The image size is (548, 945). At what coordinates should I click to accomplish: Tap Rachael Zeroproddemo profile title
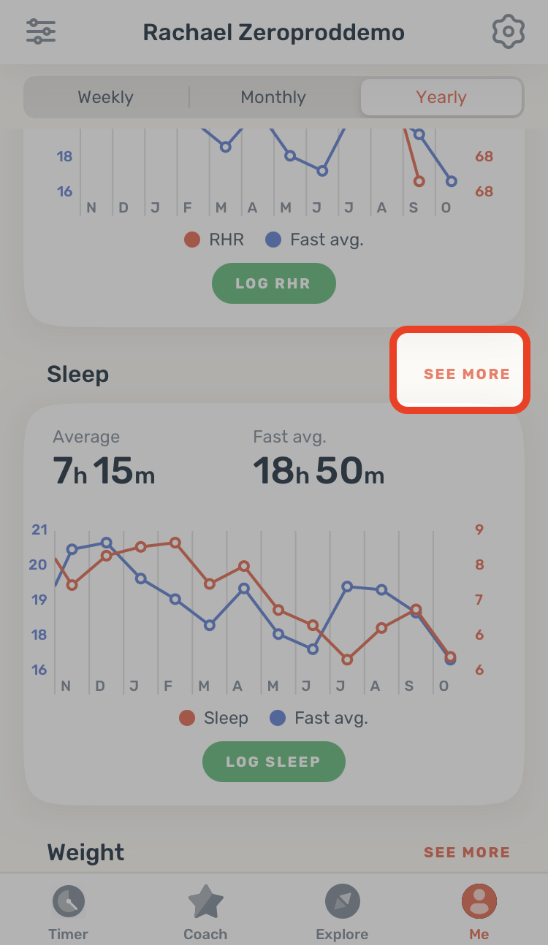pyautogui.click(x=273, y=32)
